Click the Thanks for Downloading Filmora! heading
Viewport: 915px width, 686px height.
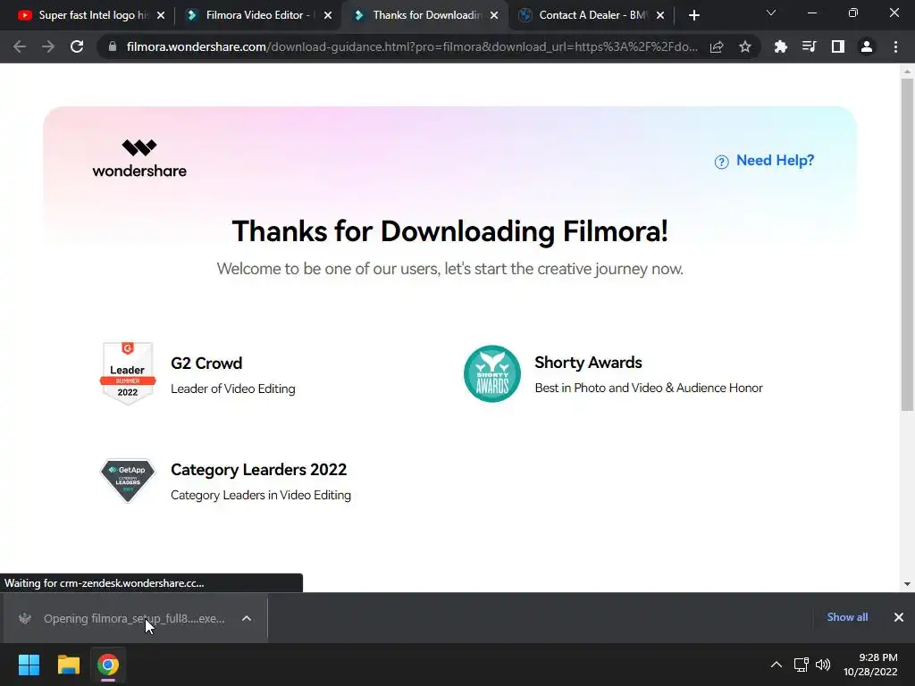pyautogui.click(x=450, y=231)
